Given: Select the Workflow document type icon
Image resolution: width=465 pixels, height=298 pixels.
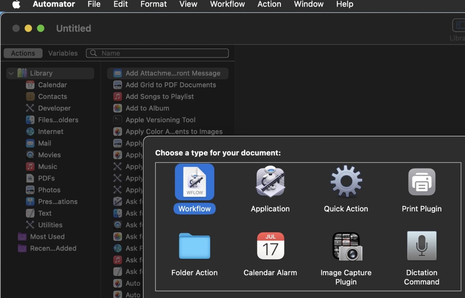Looking at the screenshot, I should pos(195,182).
